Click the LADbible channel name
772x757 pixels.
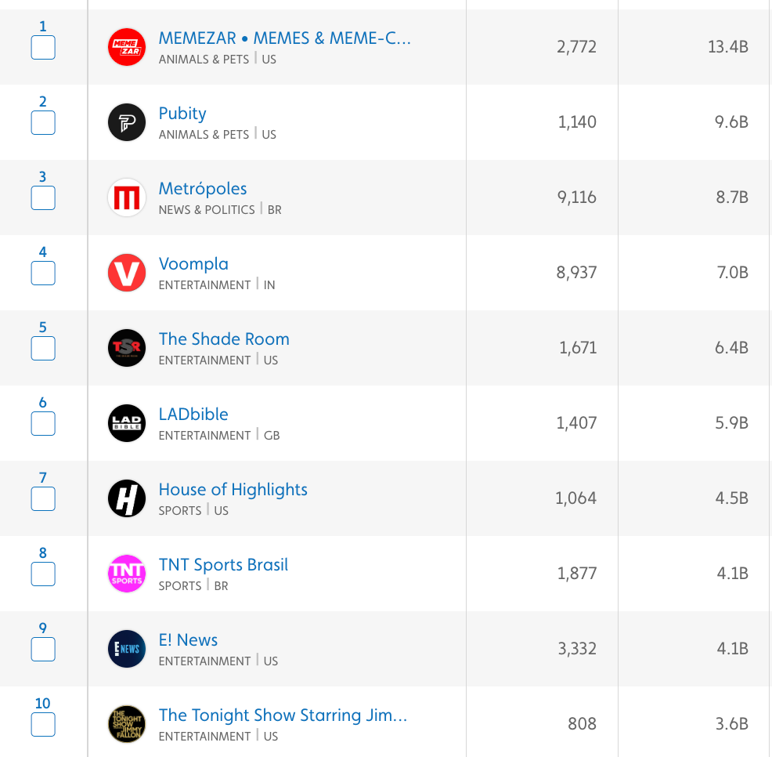click(193, 415)
